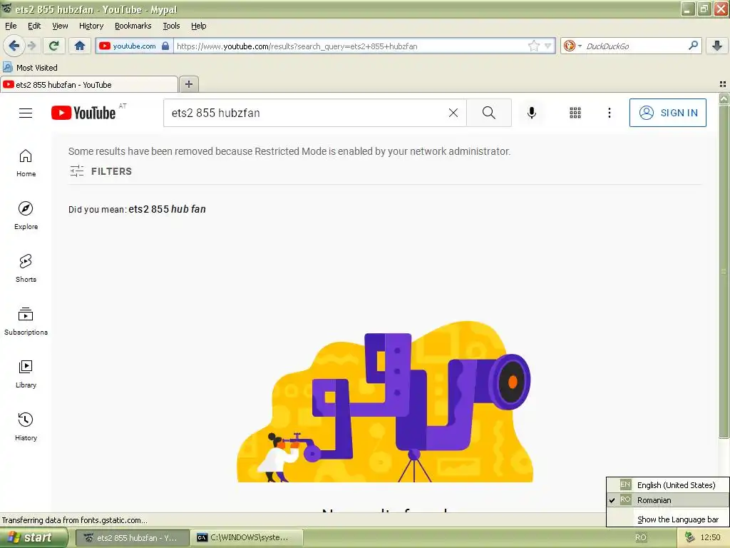Select the 'ets2 855 hubzfan - YouTube' tab
This screenshot has height=548, width=730.
(89, 84)
